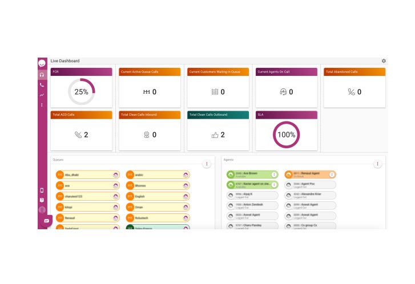Click the orange status icon beside Renault Agent
415x284 pixels.
[289, 175]
